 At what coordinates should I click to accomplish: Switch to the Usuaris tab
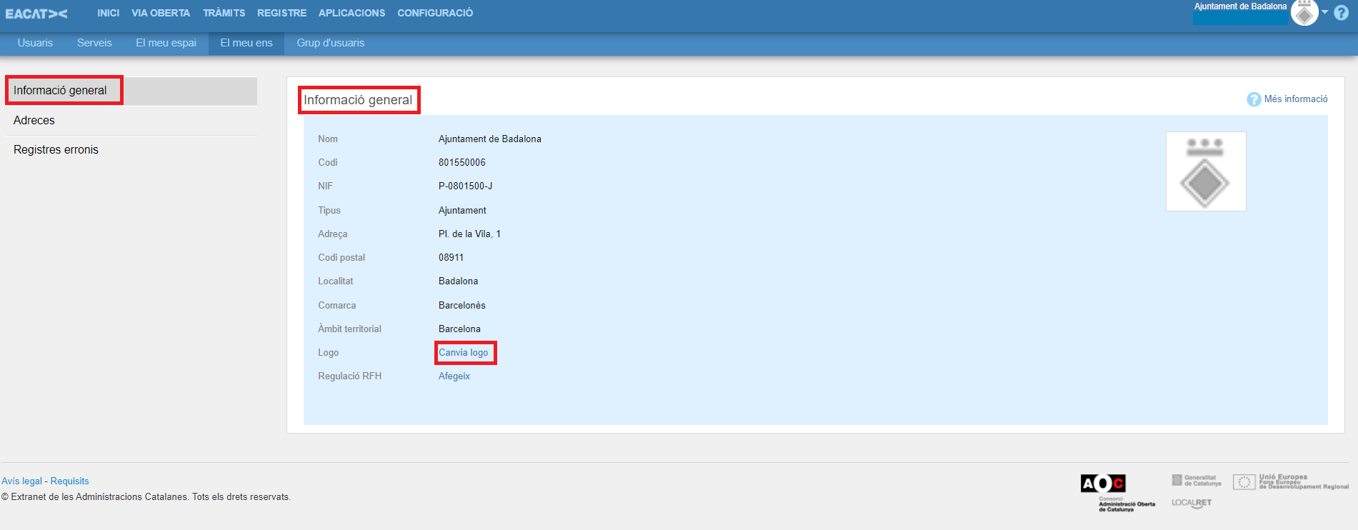35,43
